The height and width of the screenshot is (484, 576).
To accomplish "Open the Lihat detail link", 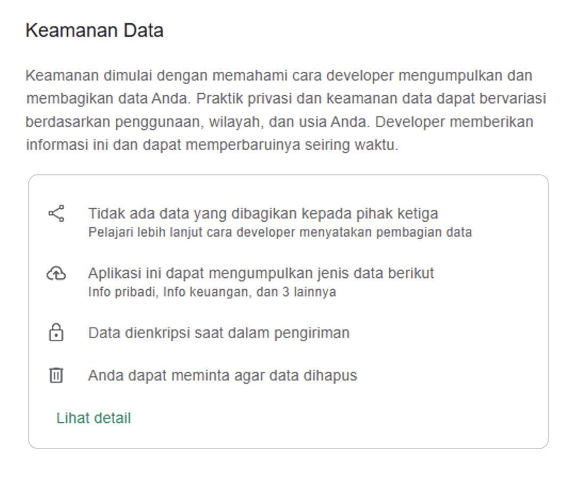I will (x=93, y=418).
